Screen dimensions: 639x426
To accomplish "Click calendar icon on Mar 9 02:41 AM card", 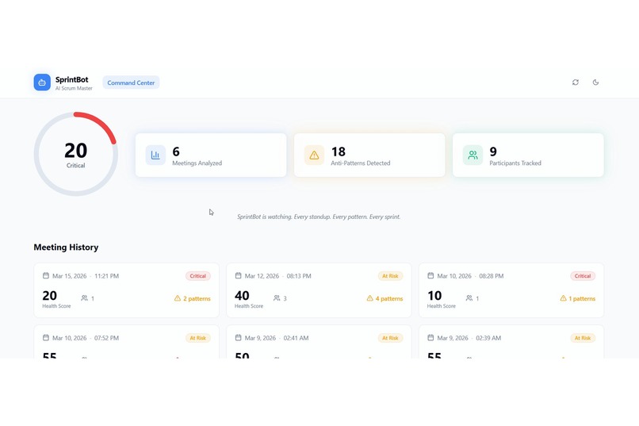I will [238, 337].
